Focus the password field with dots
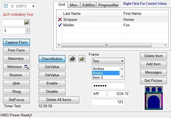This screenshot has height=118, width=171. pyautogui.click(x=108, y=86)
